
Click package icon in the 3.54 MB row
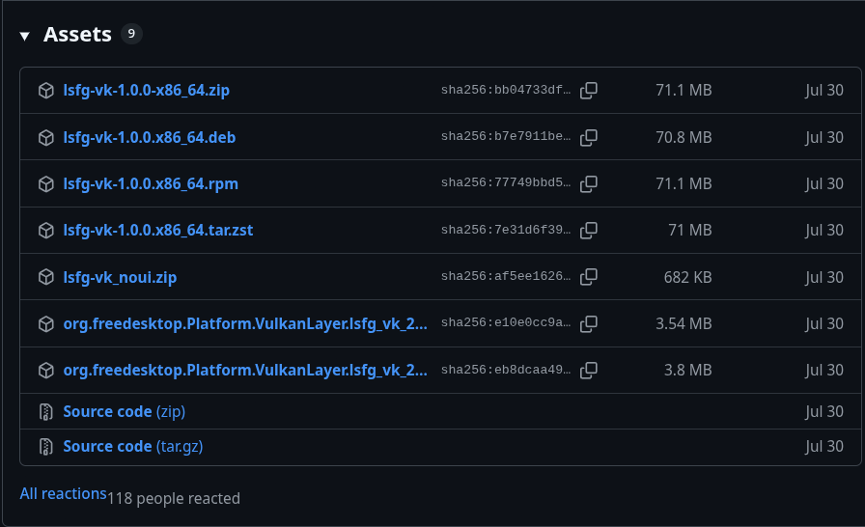click(x=46, y=323)
